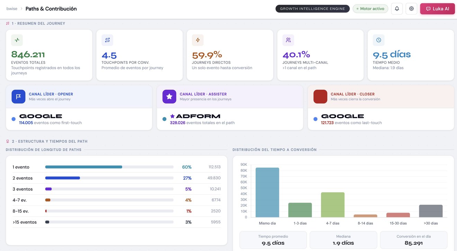Open the notifications bell icon
Image resolution: width=457 pixels, height=251 pixels.
[397, 9]
